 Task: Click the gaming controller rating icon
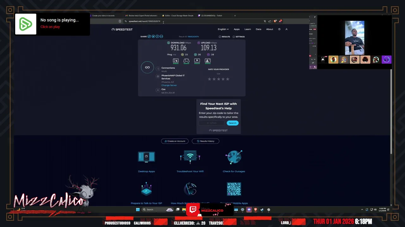point(186,61)
